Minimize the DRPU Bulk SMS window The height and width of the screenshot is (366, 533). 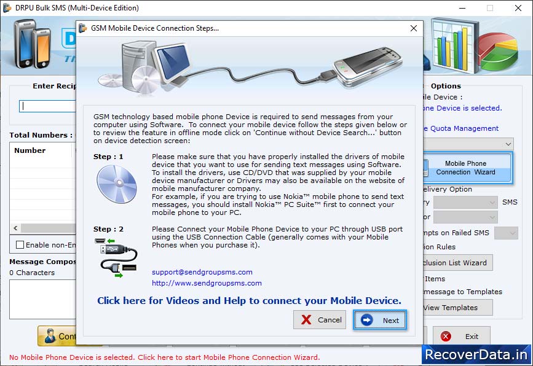pyautogui.click(x=462, y=8)
